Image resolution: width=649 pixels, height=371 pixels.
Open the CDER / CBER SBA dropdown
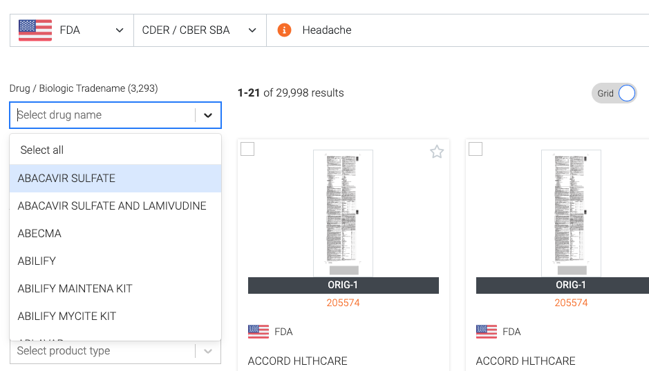(x=200, y=30)
